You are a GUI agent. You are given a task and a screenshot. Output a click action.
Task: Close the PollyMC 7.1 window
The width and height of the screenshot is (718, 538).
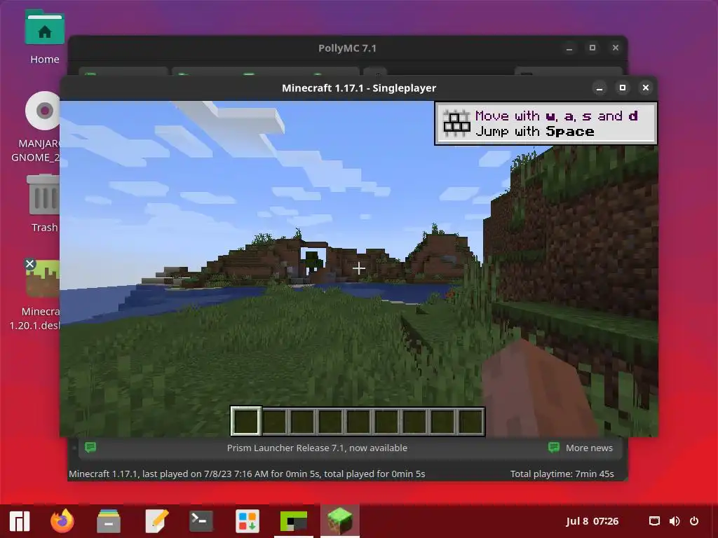pyautogui.click(x=616, y=48)
